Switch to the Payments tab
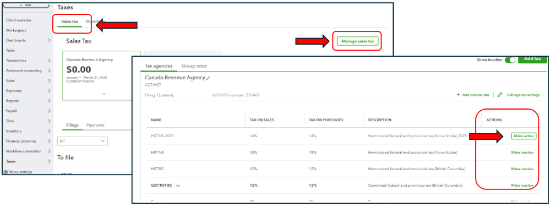The width and height of the screenshot is (550, 206). click(95, 125)
